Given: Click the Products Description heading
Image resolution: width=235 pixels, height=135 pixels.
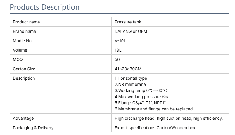Looking at the screenshot, I should pos(44,7).
